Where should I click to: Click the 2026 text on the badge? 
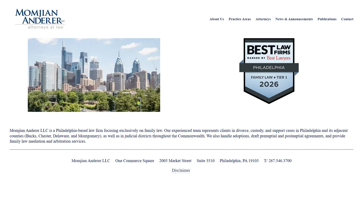[x=269, y=84]
